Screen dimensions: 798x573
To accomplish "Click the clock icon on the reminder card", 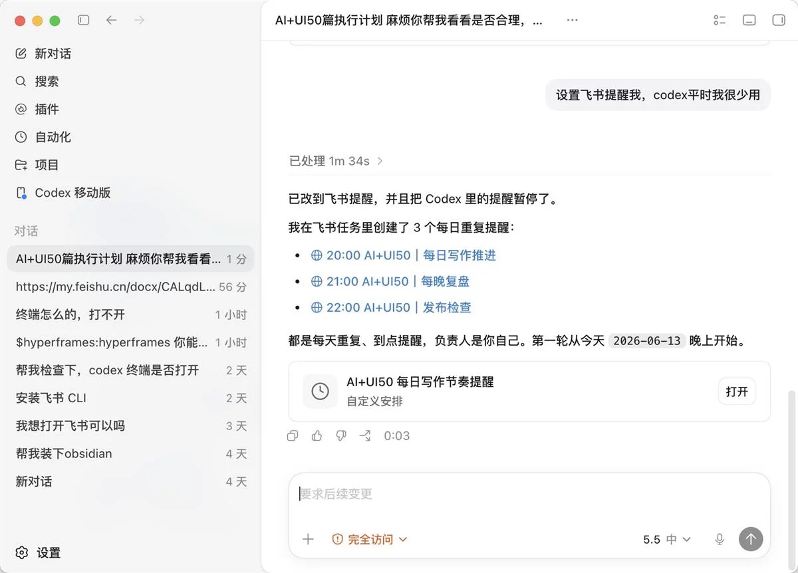I will point(320,392).
